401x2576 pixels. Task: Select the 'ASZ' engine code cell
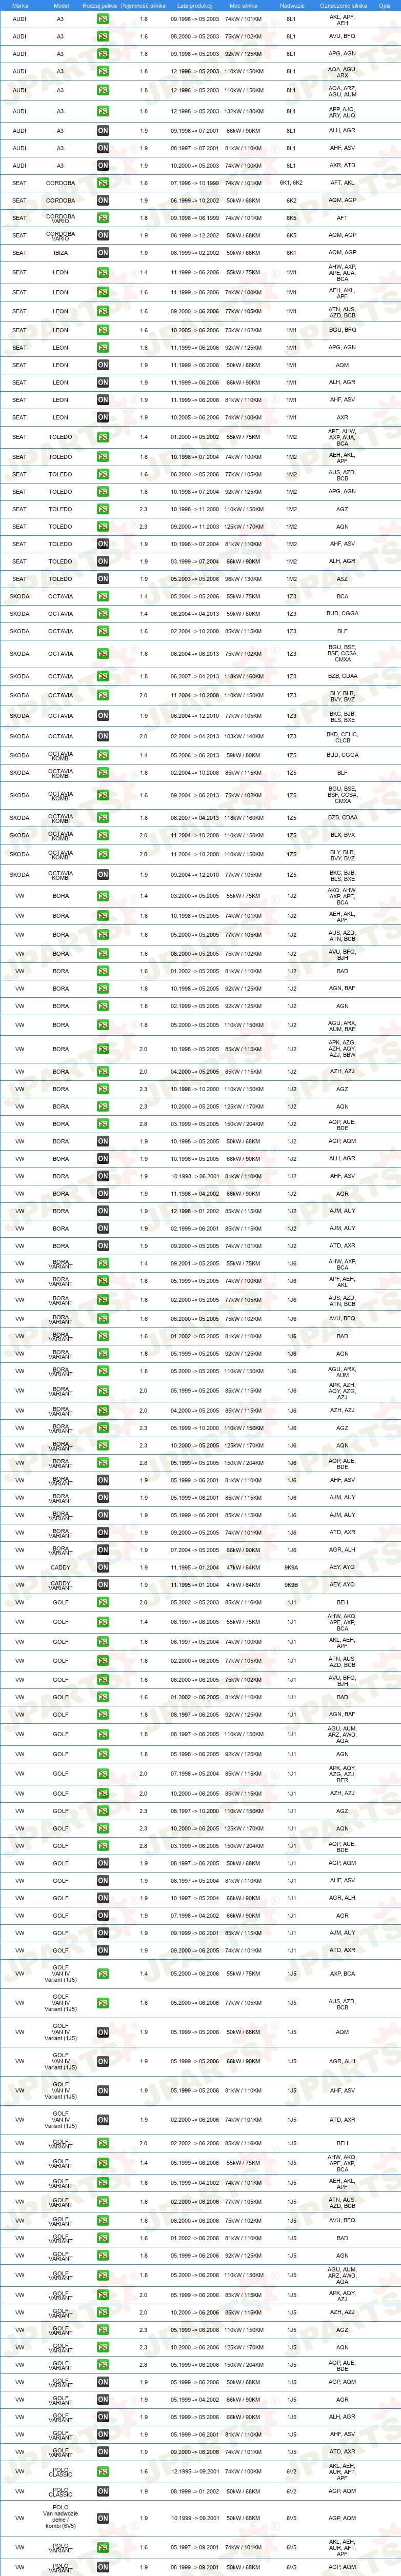[342, 579]
